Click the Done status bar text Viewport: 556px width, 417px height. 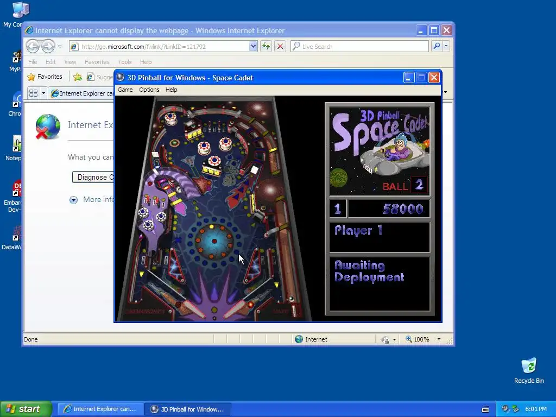(x=31, y=339)
